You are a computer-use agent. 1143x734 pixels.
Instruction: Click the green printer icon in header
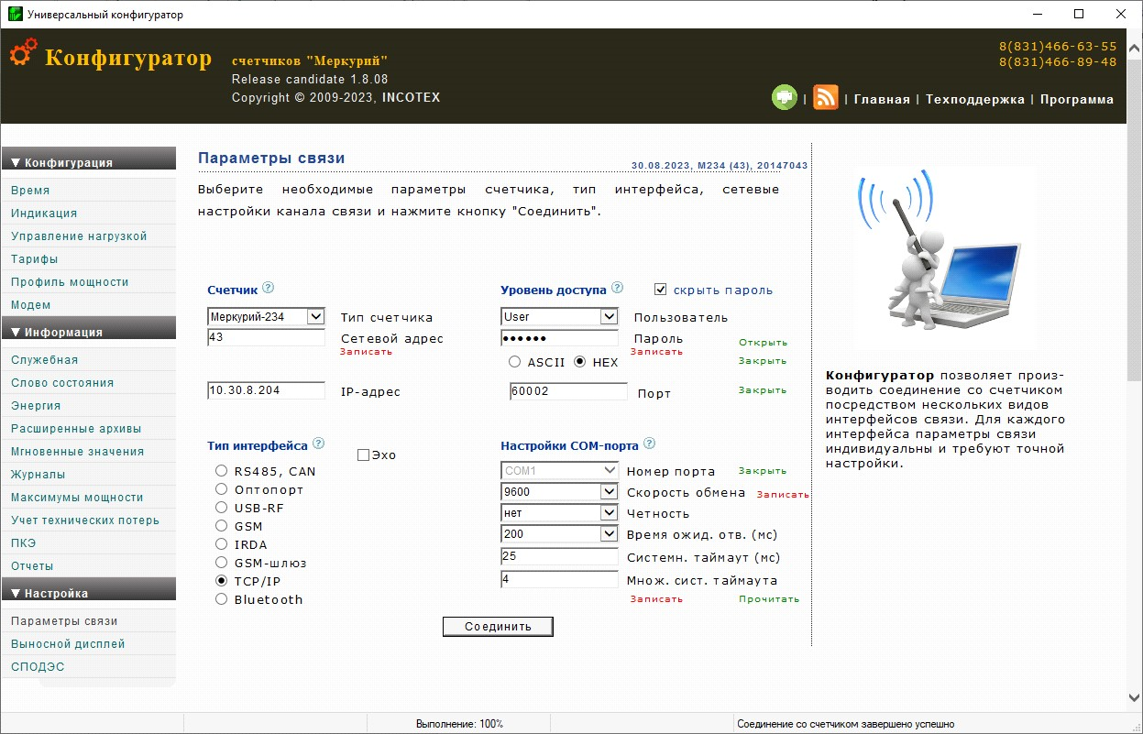click(785, 97)
